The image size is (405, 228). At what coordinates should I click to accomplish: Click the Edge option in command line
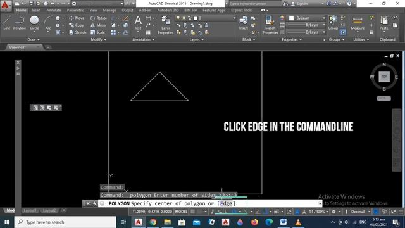[x=227, y=203]
